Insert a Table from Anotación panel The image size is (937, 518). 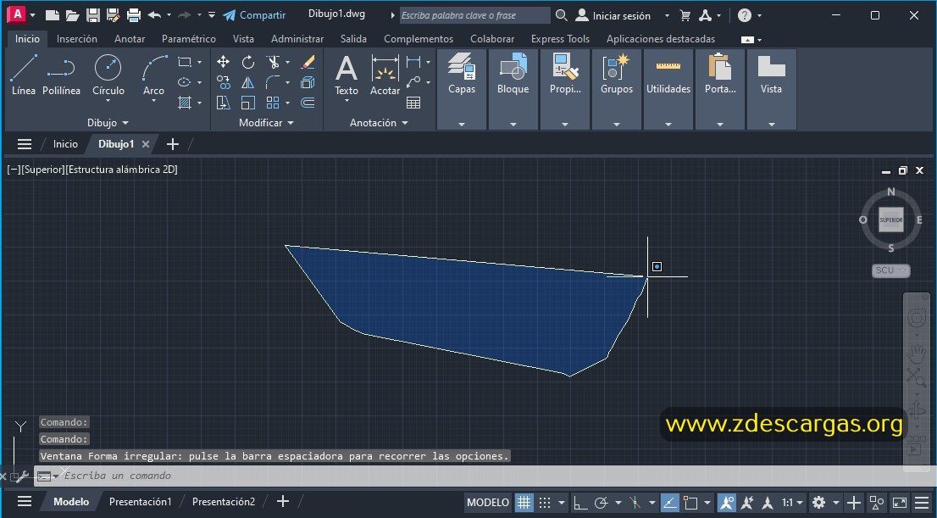(x=413, y=103)
